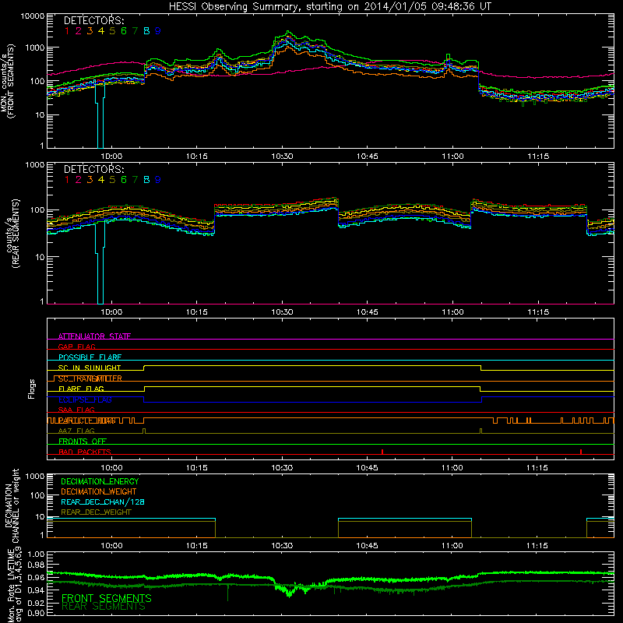
Task: Click the 0.92 tick label on livetime axis
Action: point(36,603)
